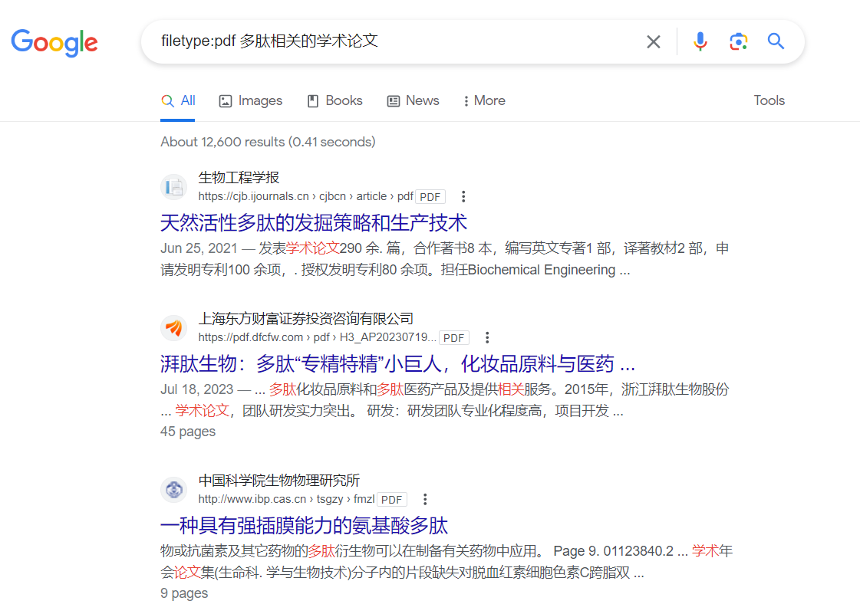Click PDF badge on ibp.cas.cn result
This screenshot has width=860, height=614.
(x=391, y=500)
